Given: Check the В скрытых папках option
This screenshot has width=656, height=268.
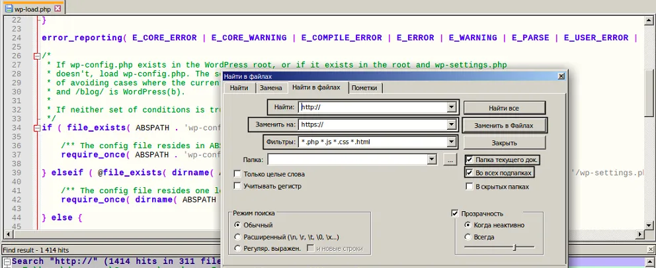Looking at the screenshot, I should [x=469, y=187].
